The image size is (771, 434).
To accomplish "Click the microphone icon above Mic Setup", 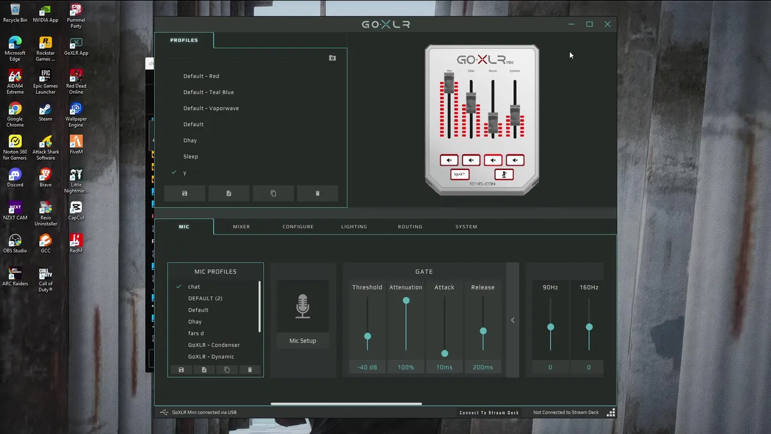I will pyautogui.click(x=302, y=306).
